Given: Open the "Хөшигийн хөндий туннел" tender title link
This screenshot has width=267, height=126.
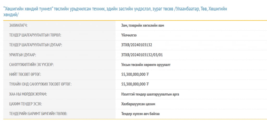Looking at the screenshot, I should (115, 9).
